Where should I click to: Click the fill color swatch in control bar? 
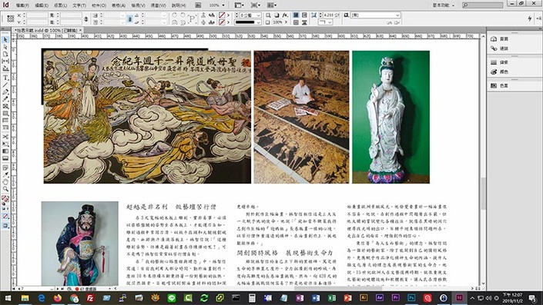(222, 15)
